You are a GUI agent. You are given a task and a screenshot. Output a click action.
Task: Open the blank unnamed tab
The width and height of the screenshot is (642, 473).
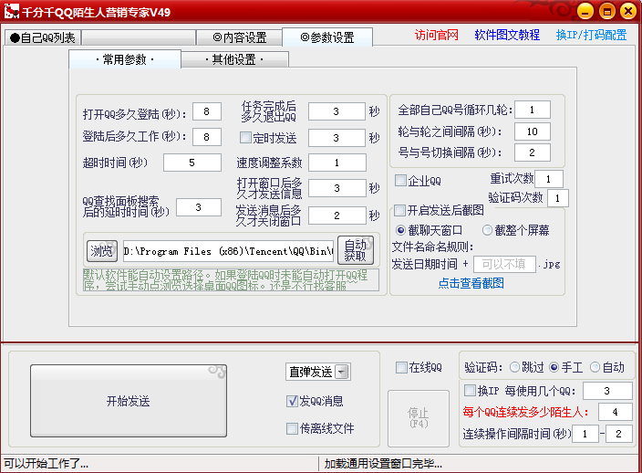[139, 37]
